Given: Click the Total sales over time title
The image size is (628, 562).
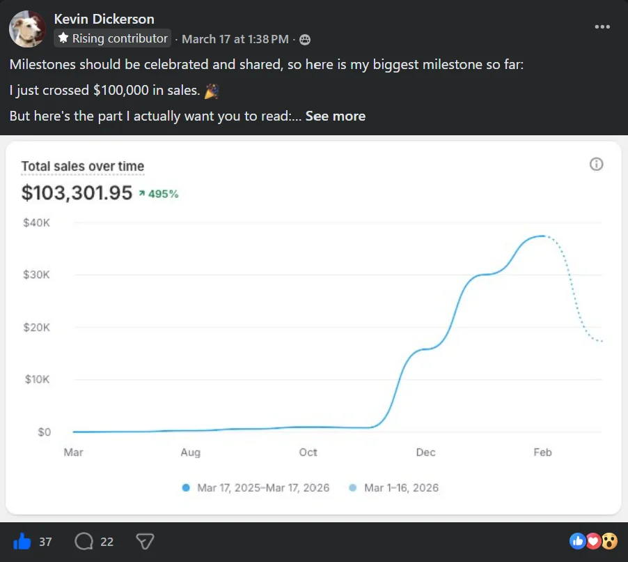Looking at the screenshot, I should [x=83, y=166].
